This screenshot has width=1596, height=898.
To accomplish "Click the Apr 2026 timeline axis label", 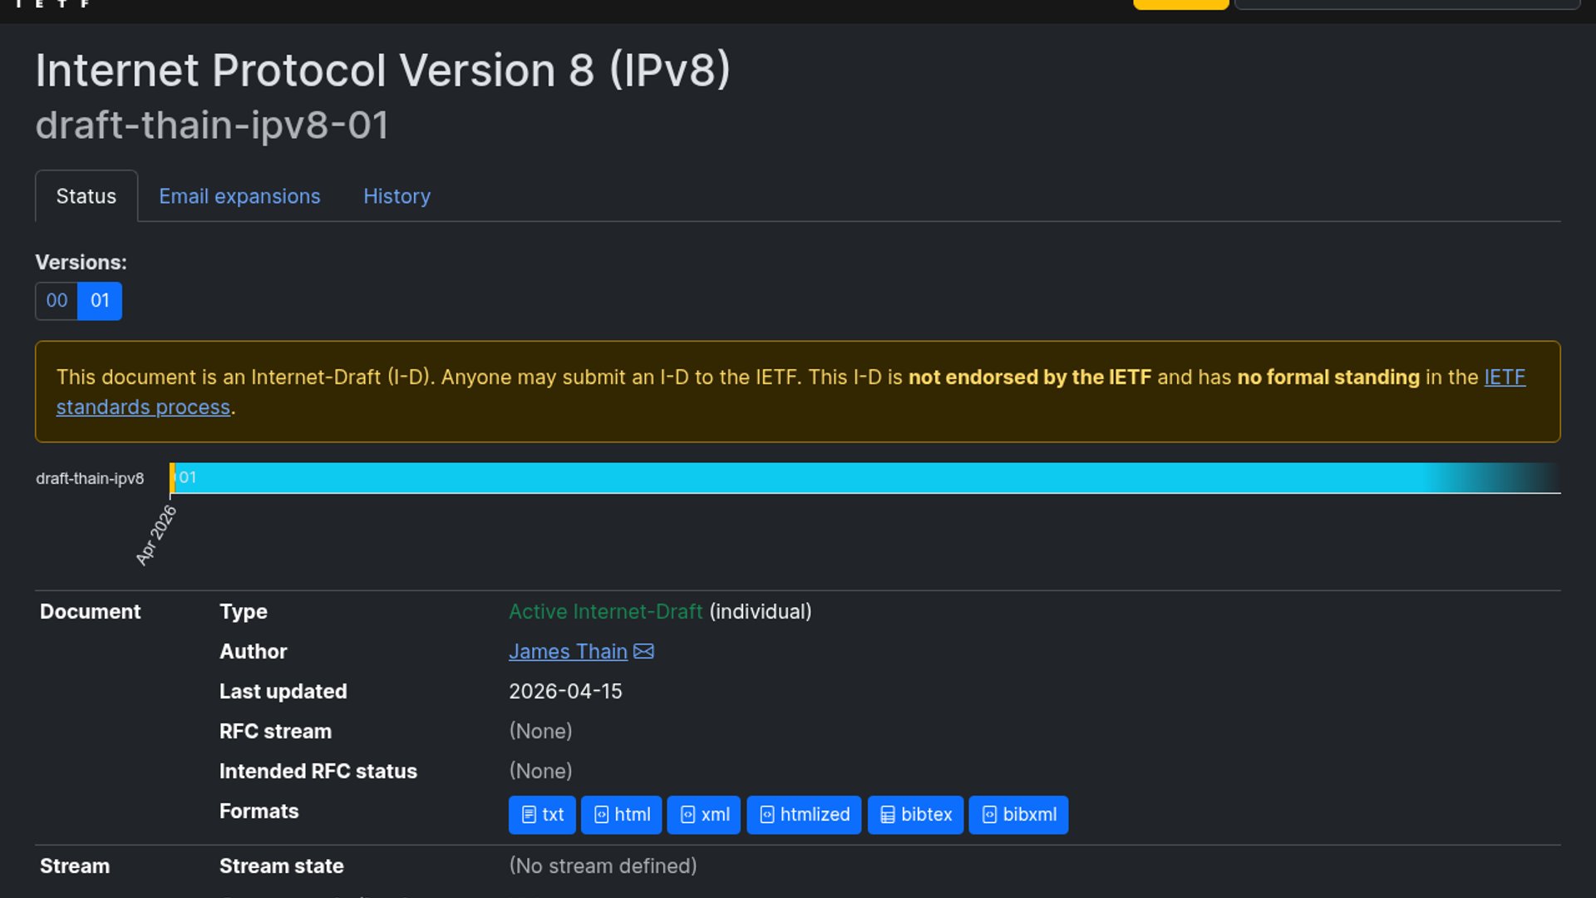I will coord(156,535).
